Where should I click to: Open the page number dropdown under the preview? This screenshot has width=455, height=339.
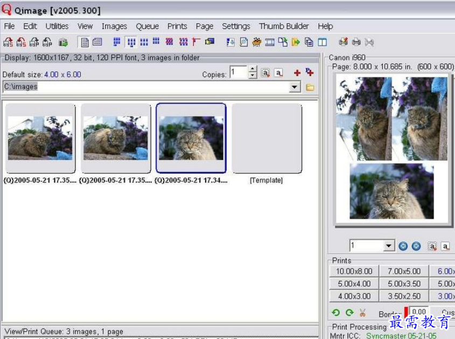point(389,246)
